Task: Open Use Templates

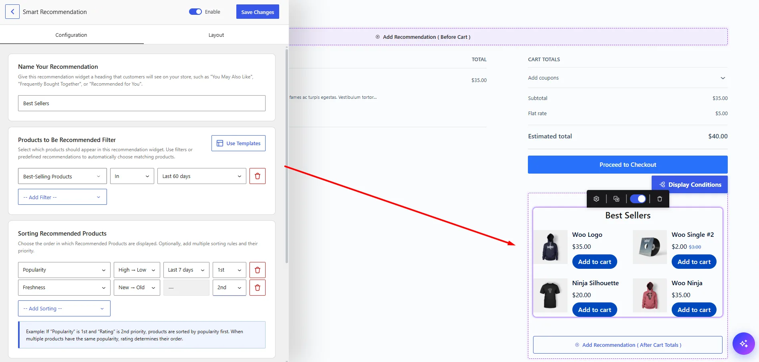Action: point(238,143)
